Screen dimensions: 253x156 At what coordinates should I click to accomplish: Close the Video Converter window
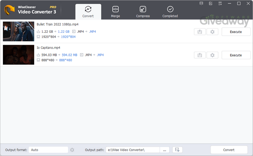coord(248,3)
